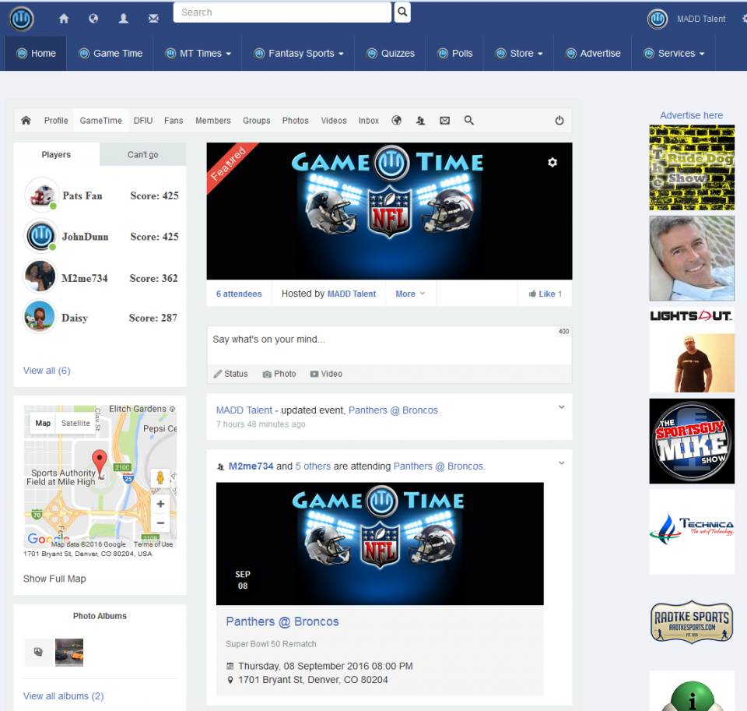The image size is (747, 711).
Task: Click the 6 attendees link
Action: click(239, 294)
